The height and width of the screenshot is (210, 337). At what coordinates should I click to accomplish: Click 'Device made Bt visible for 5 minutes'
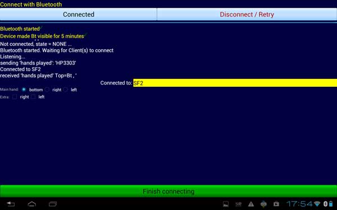tap(42, 36)
